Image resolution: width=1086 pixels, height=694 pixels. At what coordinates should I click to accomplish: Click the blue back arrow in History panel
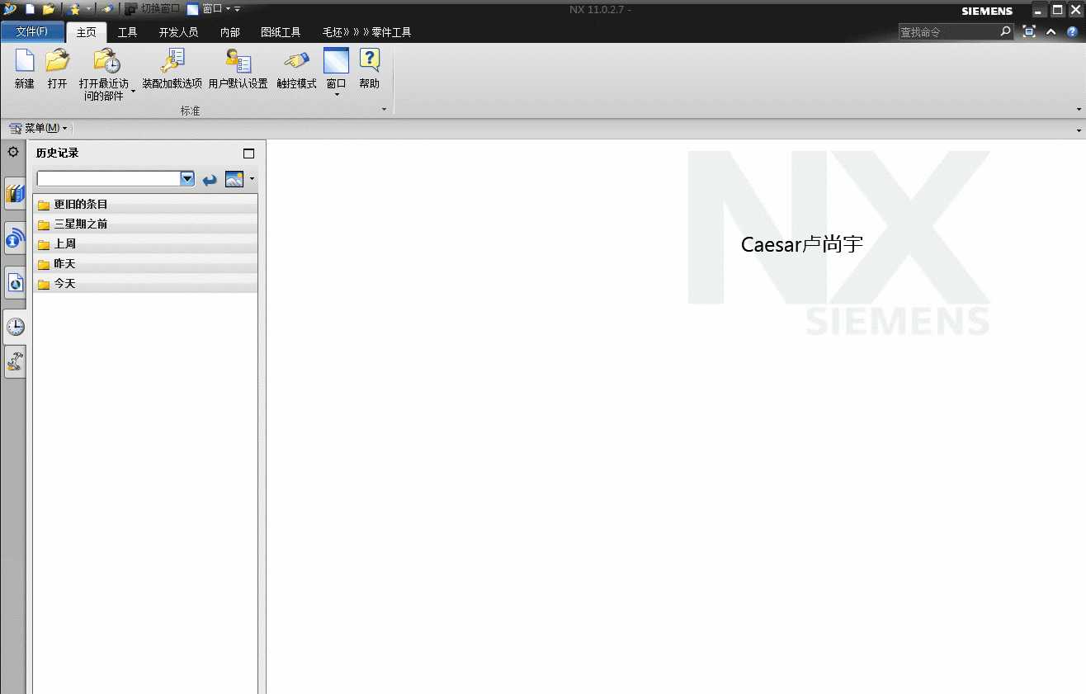210,179
